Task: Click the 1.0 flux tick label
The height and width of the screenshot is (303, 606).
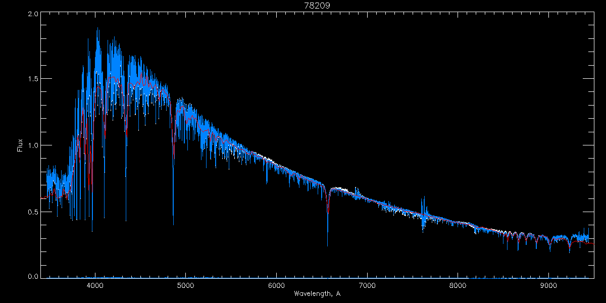Action: [33, 145]
